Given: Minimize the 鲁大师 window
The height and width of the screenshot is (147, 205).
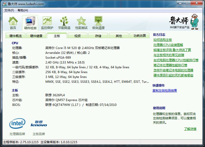Looking at the screenshot, I should tap(180, 3).
